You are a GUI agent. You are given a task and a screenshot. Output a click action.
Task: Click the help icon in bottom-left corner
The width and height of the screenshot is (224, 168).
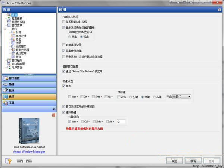7,161
